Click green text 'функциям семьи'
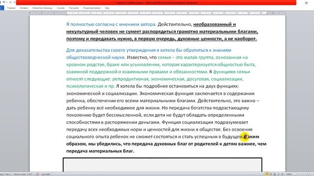 point(232,72)
